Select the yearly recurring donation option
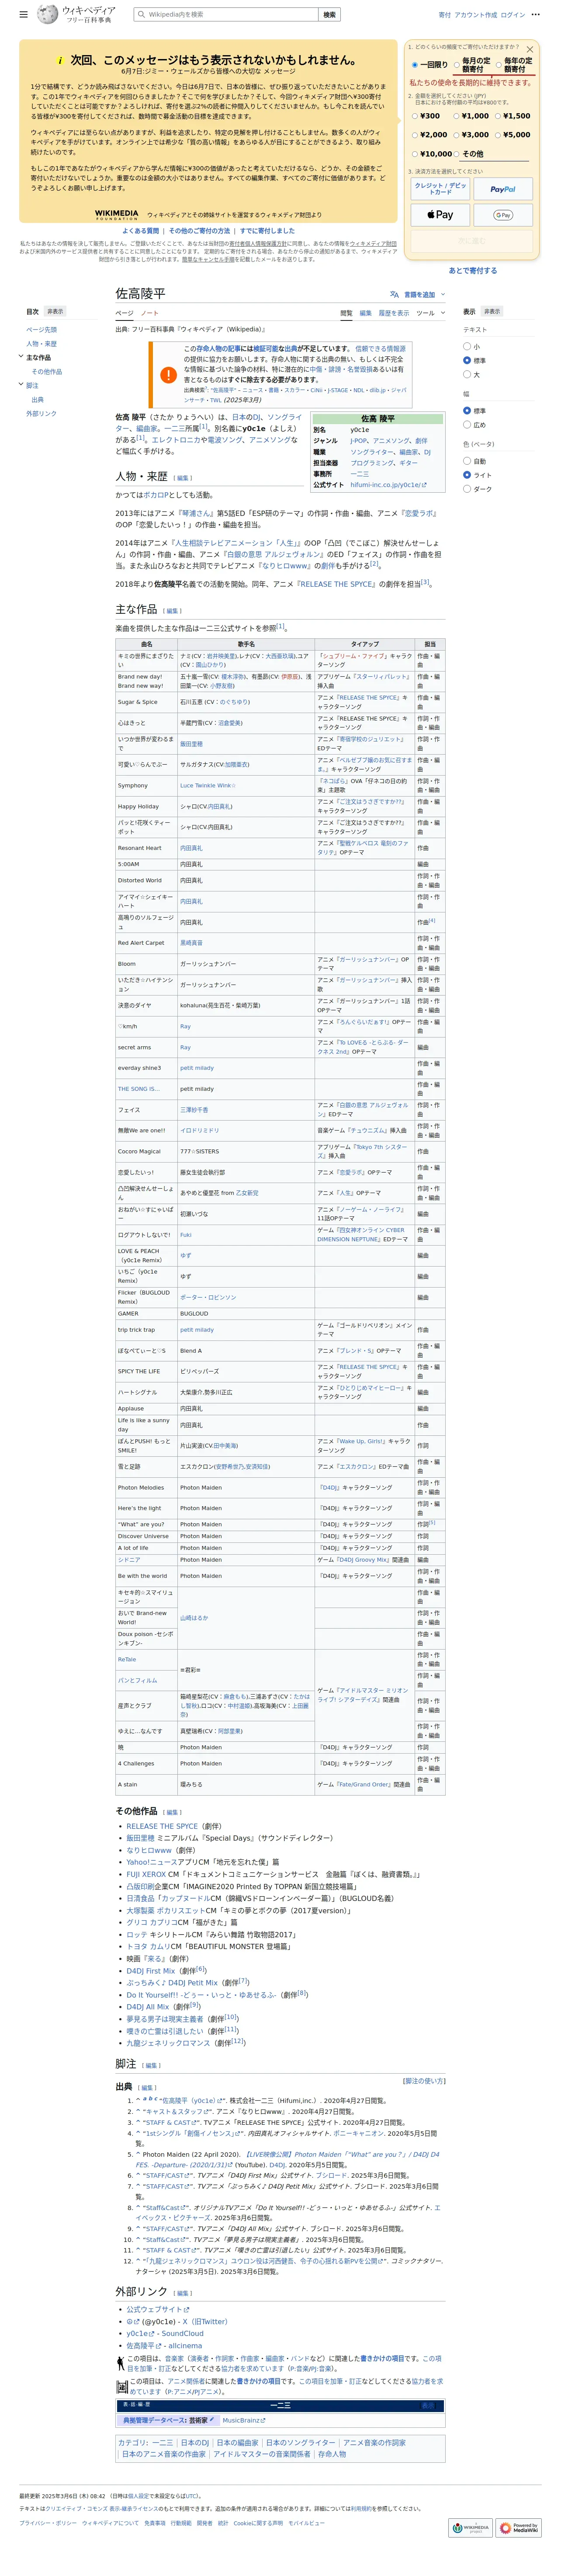561x2576 pixels. (x=499, y=65)
